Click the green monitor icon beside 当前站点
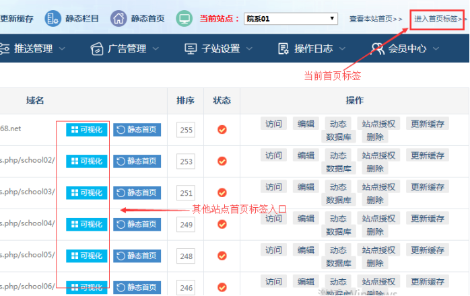 [x=184, y=18]
